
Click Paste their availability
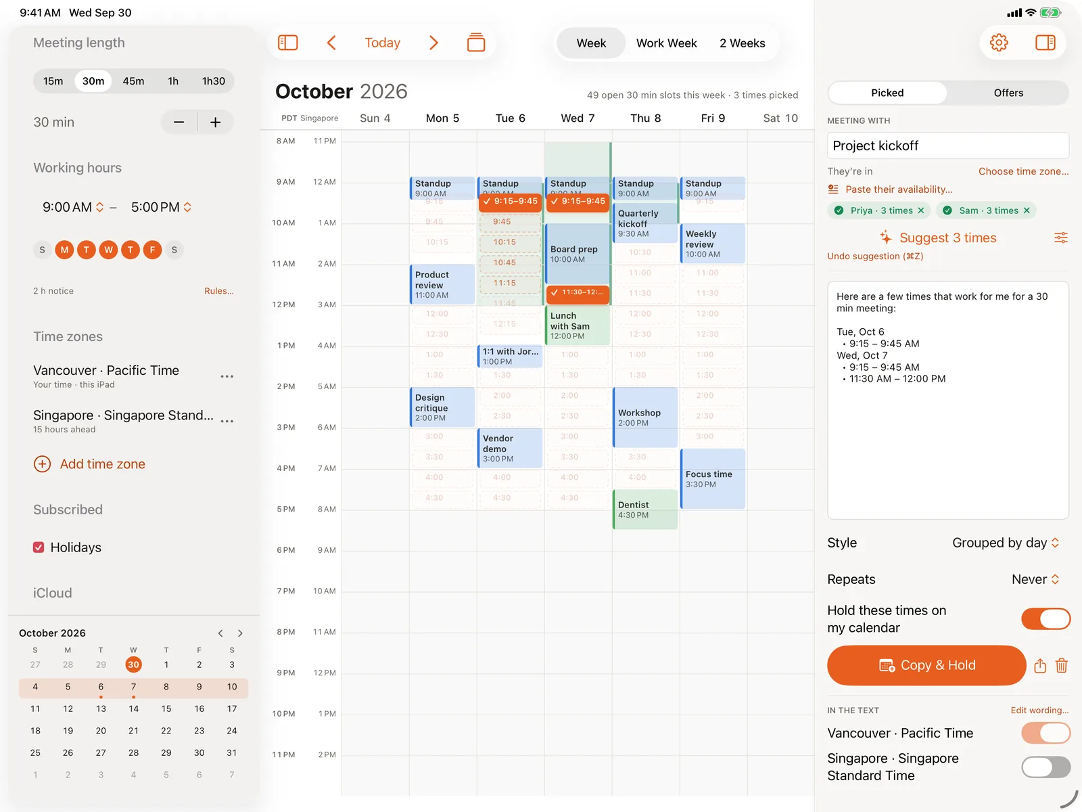click(899, 189)
